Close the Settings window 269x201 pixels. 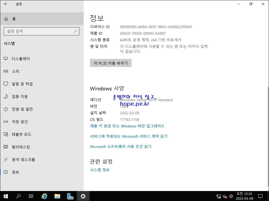[x=263, y=4]
